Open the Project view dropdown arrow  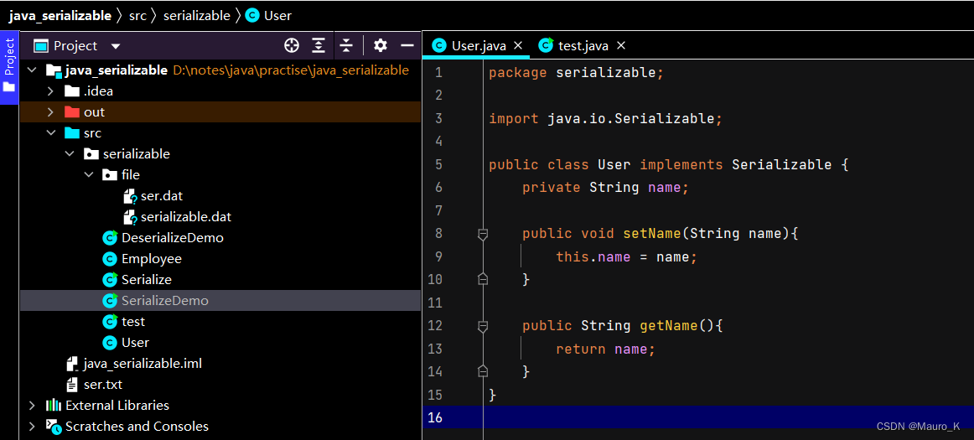pos(115,47)
